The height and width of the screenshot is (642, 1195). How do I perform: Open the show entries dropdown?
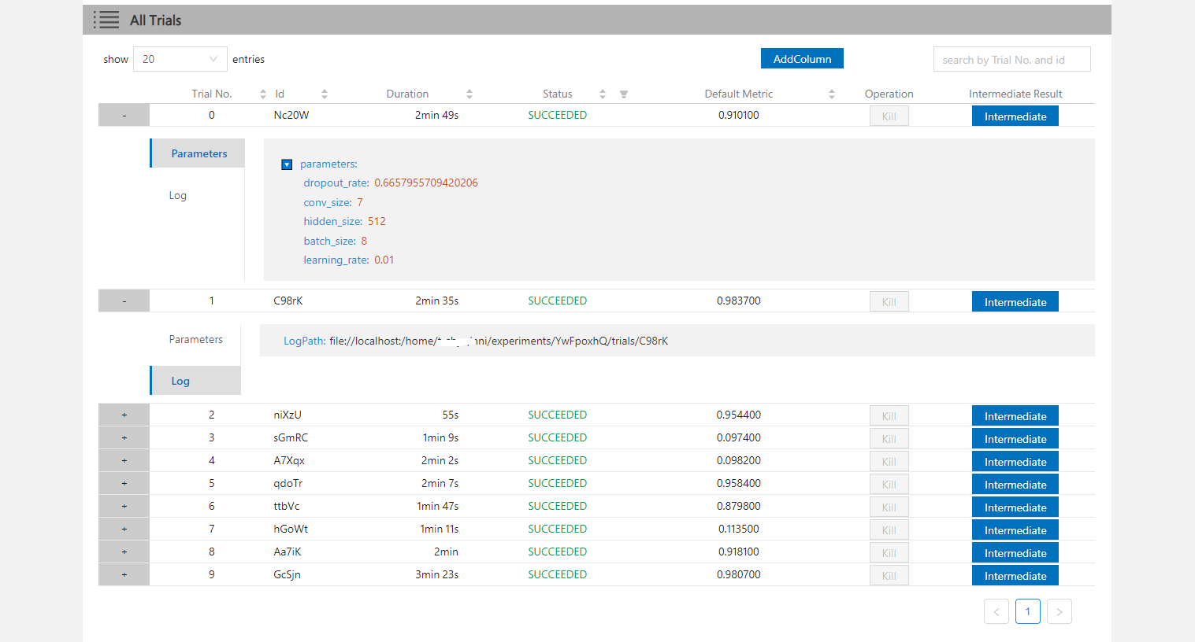(x=180, y=59)
